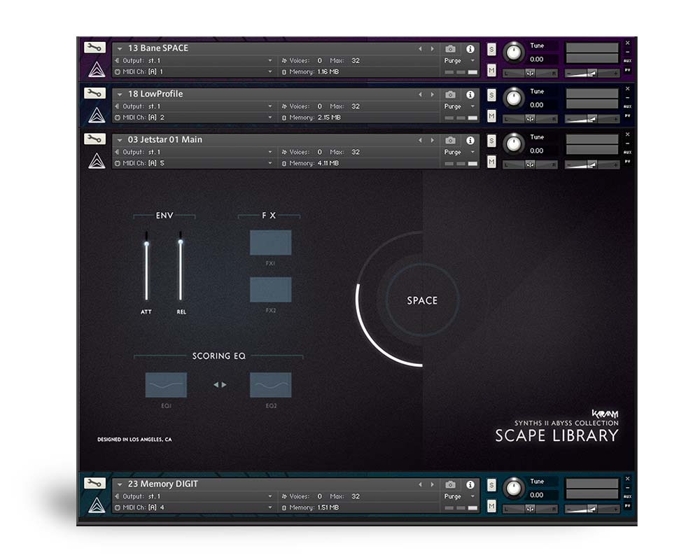Screen dimensions: 700x560
Task: Mute the 23 Memory DIGIT instrument
Action: click(491, 506)
